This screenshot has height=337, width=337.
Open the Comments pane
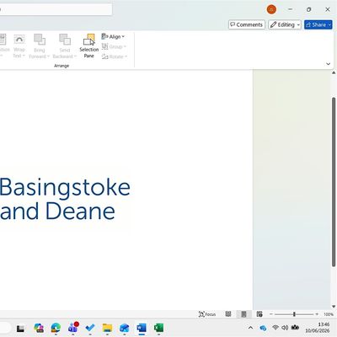click(247, 24)
